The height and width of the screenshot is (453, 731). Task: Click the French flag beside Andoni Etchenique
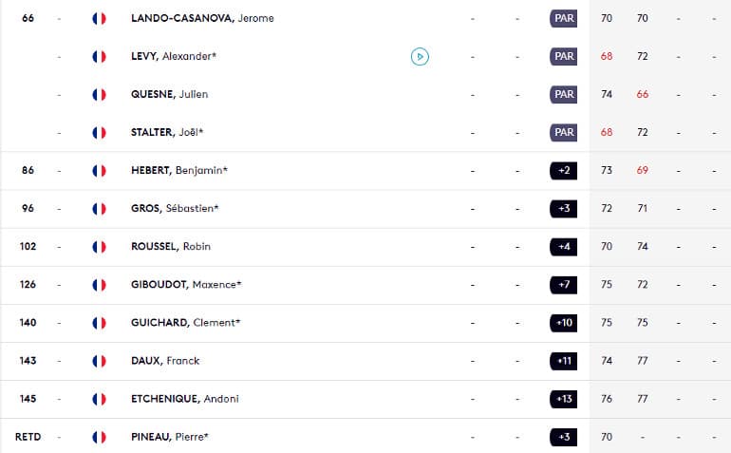99,399
